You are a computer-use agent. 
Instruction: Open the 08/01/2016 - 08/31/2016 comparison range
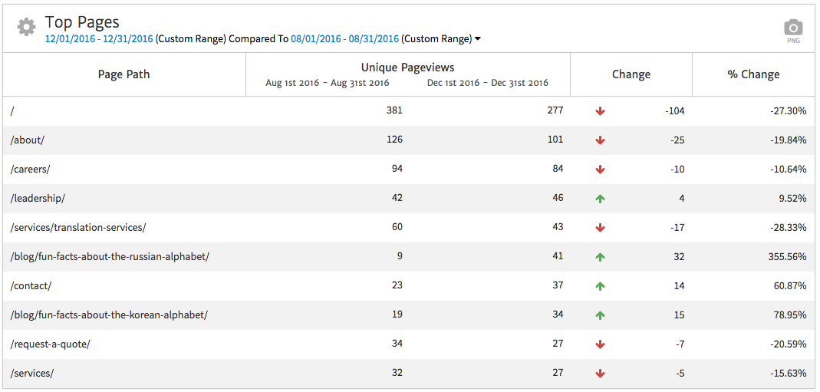pyautogui.click(x=344, y=39)
